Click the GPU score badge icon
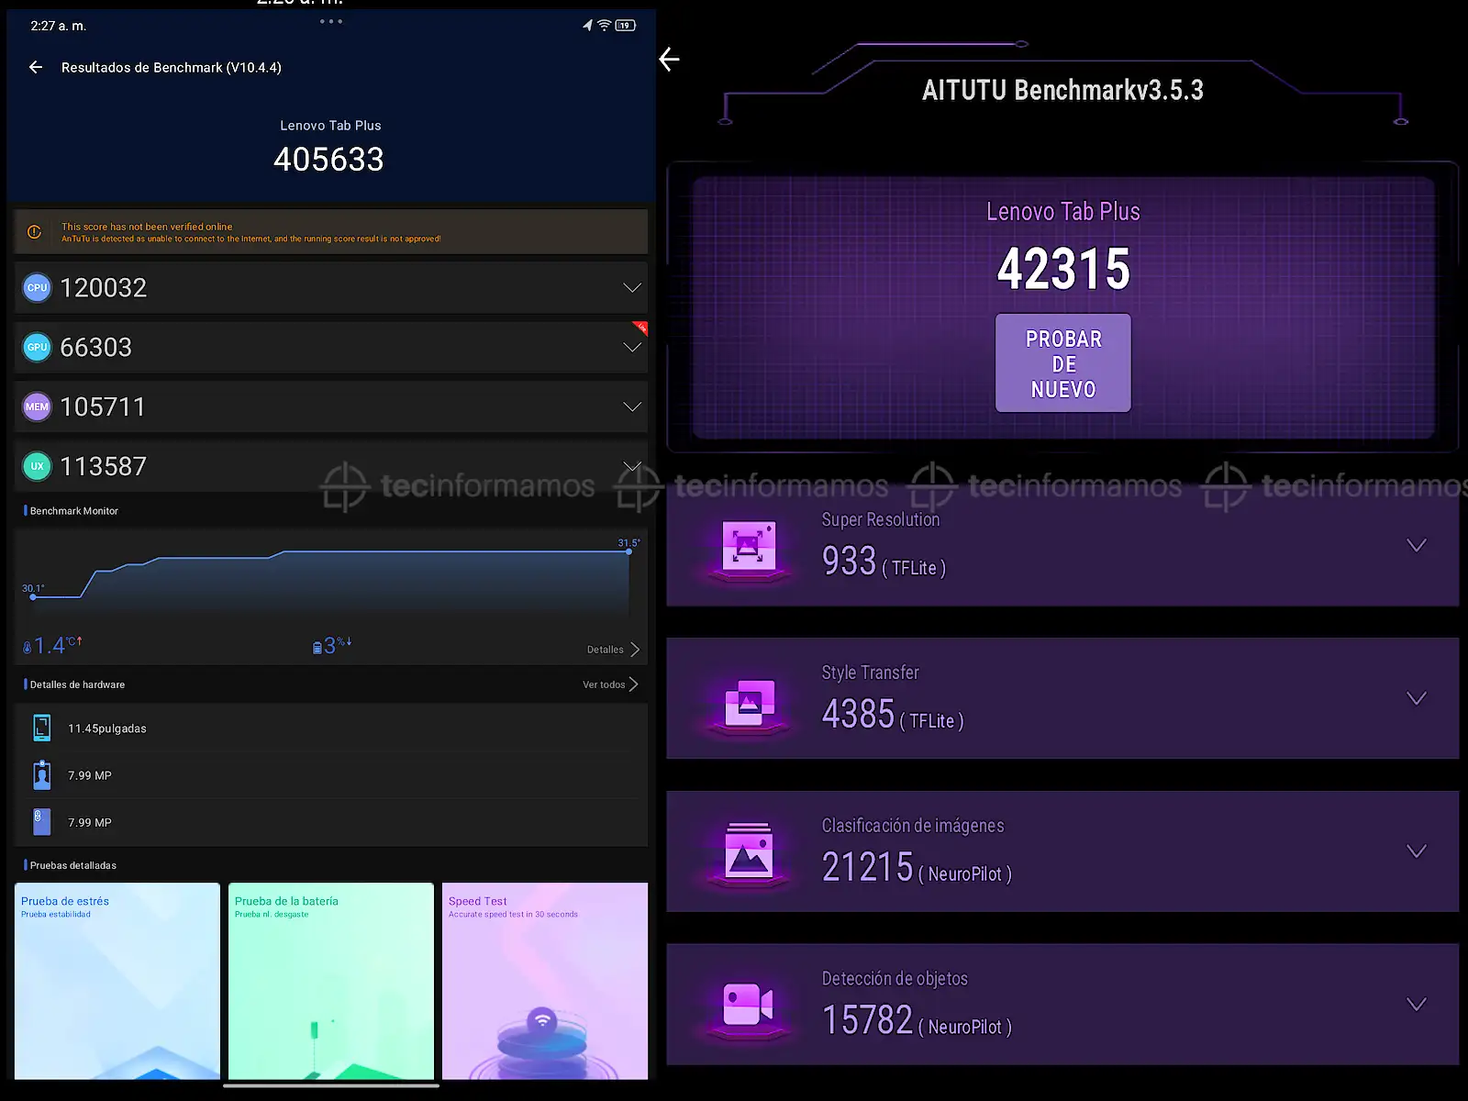This screenshot has height=1101, width=1468. [37, 348]
